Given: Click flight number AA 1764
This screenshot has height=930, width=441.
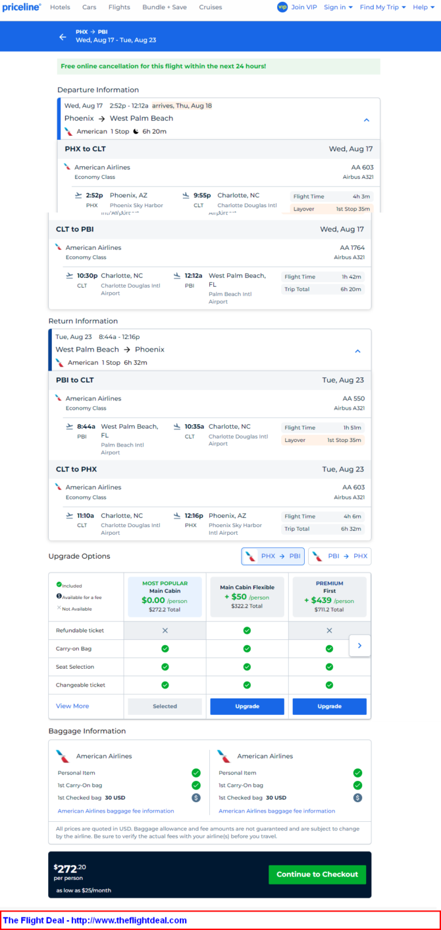Looking at the screenshot, I should (x=353, y=248).
